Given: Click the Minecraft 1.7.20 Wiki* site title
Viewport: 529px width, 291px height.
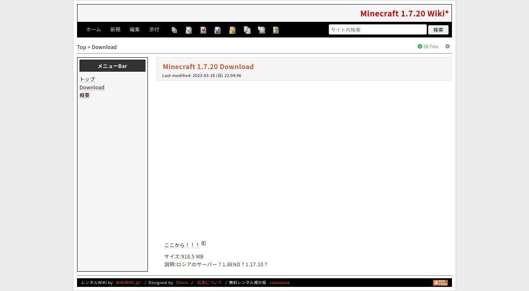Looking at the screenshot, I should click(x=404, y=13).
